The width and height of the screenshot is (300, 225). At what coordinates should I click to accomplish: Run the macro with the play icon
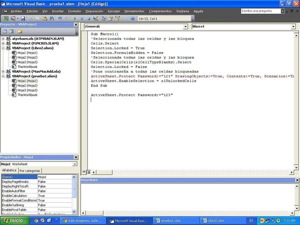tap(74, 18)
